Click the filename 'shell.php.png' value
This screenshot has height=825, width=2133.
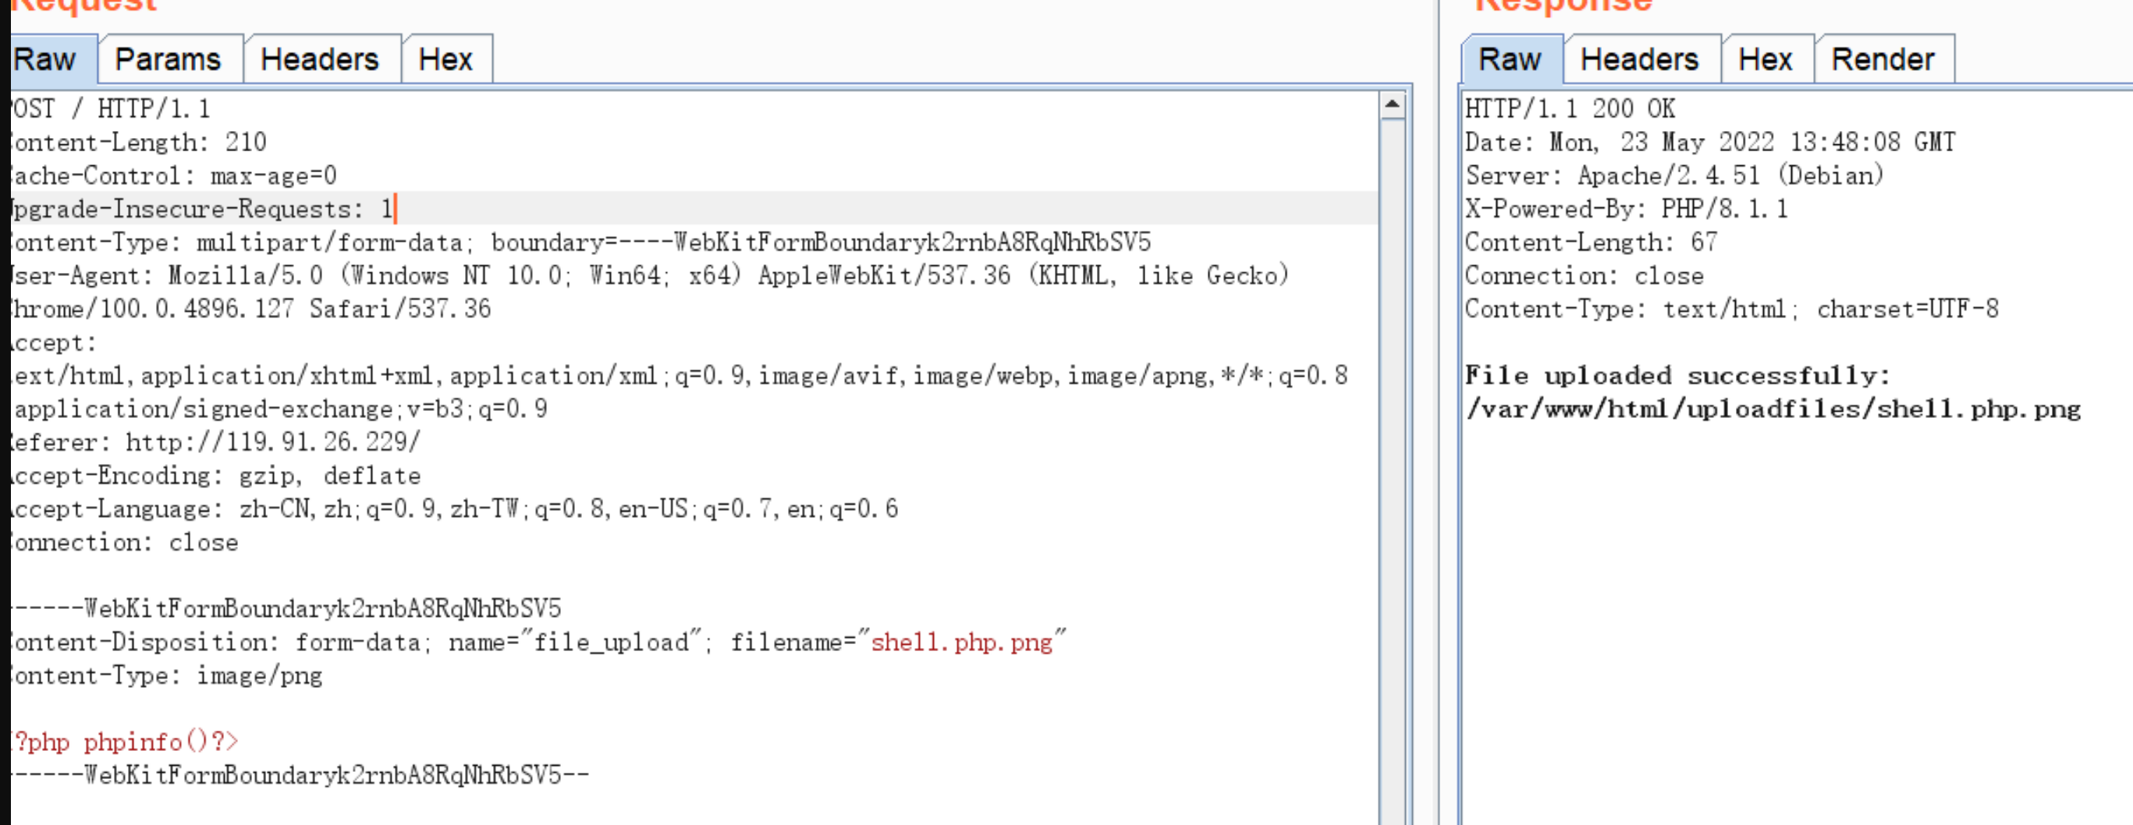pos(961,642)
